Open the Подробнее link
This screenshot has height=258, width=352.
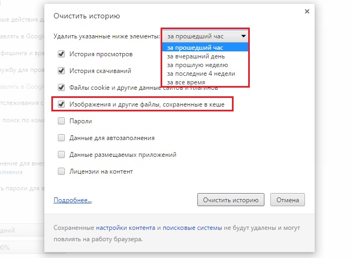tap(72, 200)
